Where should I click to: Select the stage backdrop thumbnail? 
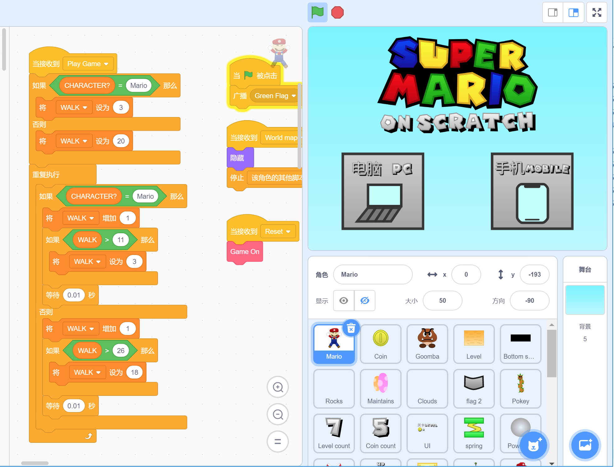[x=585, y=300]
